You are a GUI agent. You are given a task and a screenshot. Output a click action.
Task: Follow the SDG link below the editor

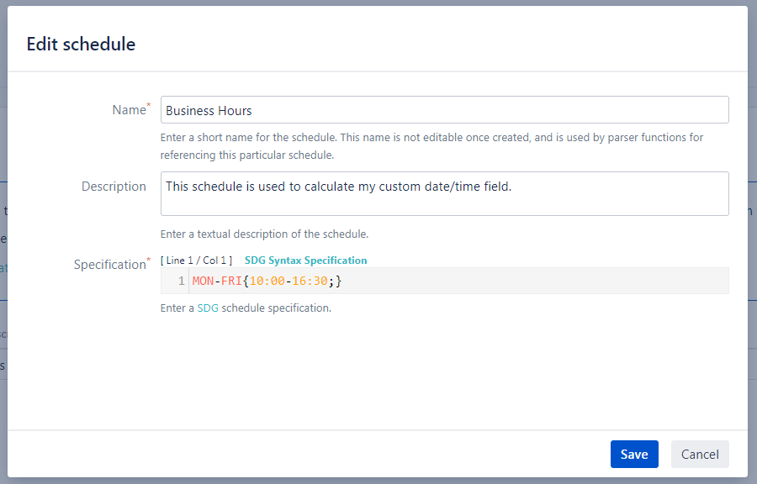point(208,308)
